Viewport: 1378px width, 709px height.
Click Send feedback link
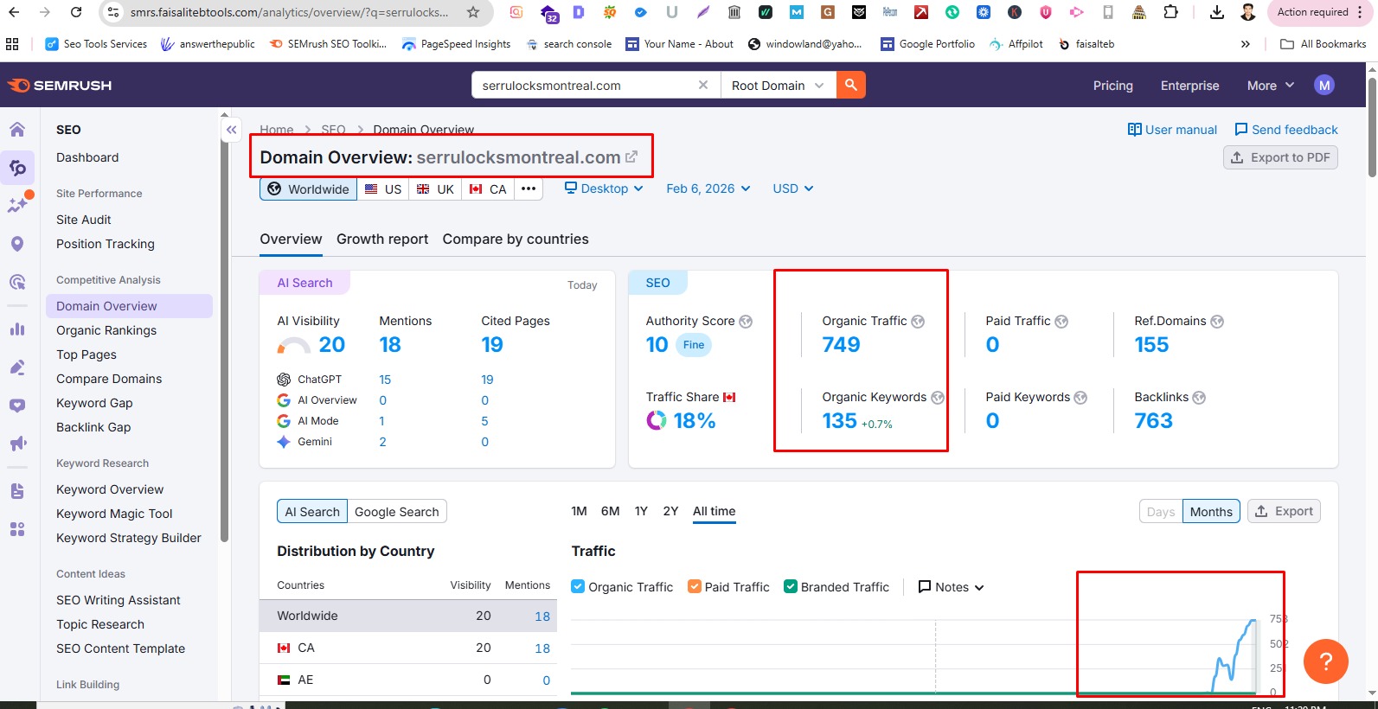[x=1286, y=130]
